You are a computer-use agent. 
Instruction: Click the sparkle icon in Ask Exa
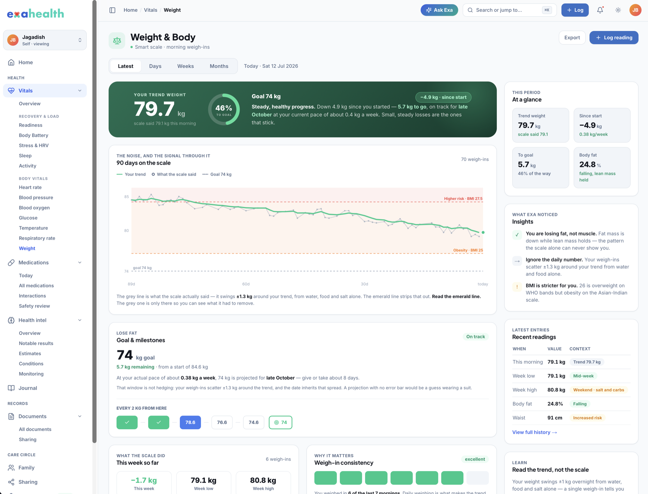click(x=429, y=10)
